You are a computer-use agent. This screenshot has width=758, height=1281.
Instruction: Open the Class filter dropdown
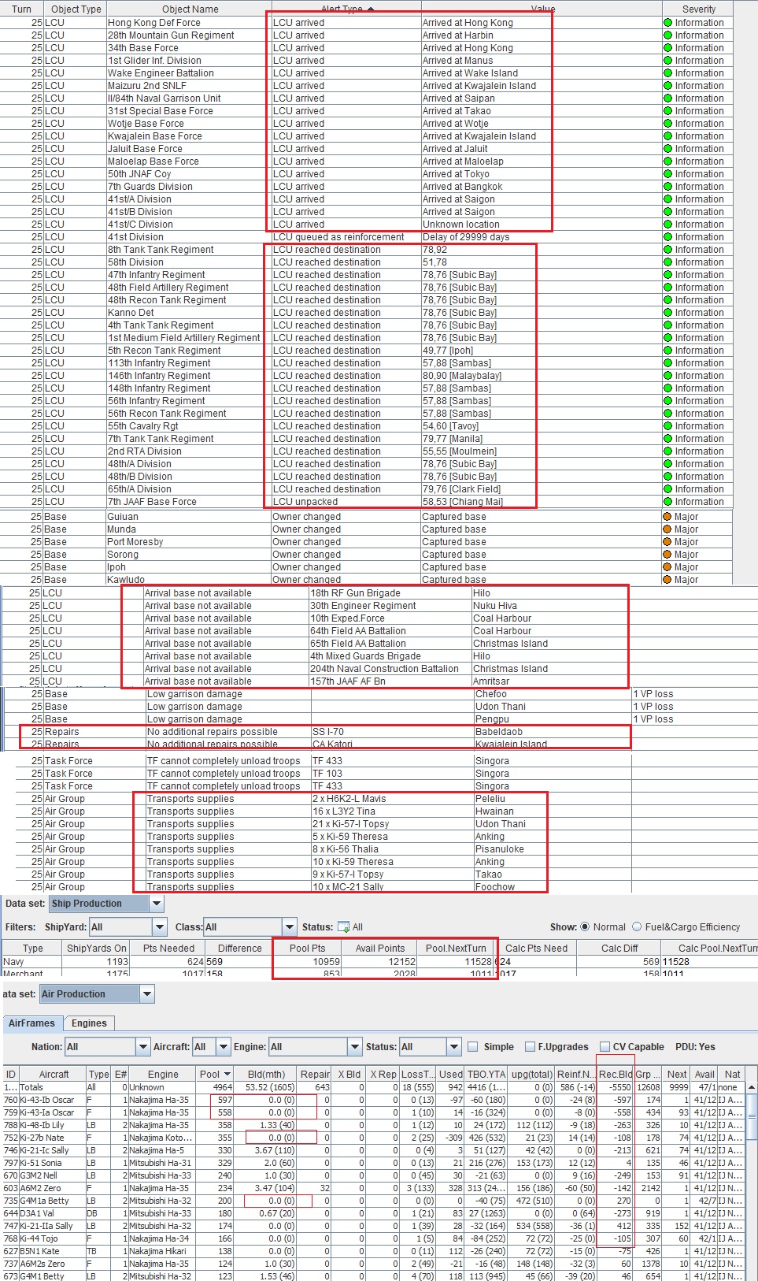pos(289,927)
